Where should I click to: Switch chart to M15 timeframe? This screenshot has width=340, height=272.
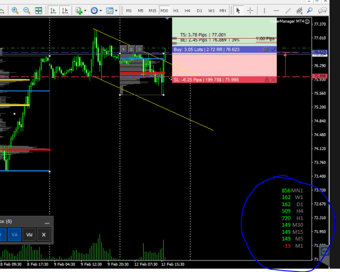click(x=152, y=11)
